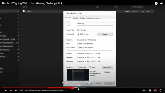This screenshot has height=93, width=165.
Task: Sort by the Date modified column
Action: coord(138,7)
